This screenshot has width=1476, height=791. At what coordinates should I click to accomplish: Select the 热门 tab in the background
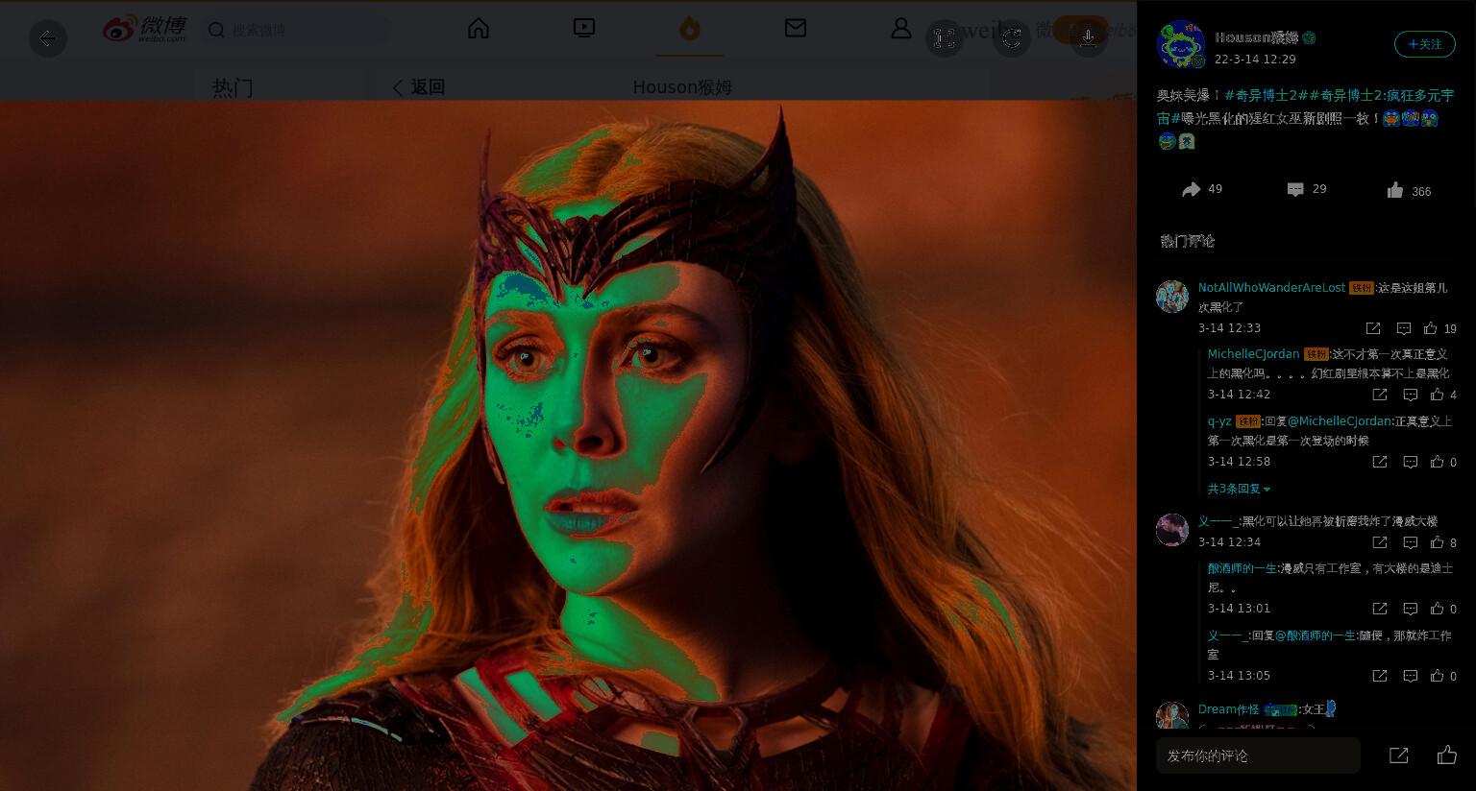(x=233, y=88)
